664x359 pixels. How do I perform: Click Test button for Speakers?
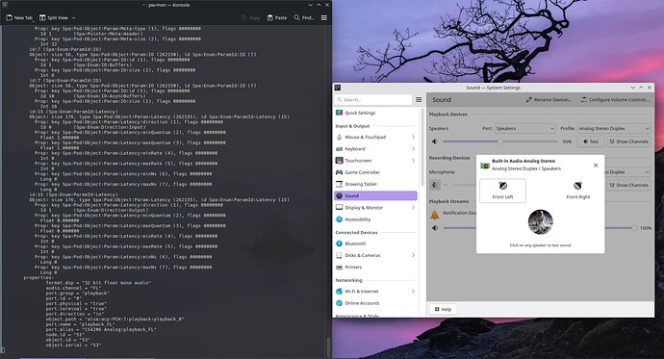pos(591,141)
